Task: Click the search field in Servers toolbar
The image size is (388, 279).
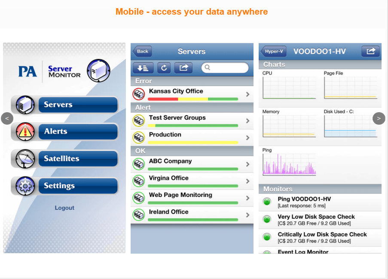Action: 225,67
